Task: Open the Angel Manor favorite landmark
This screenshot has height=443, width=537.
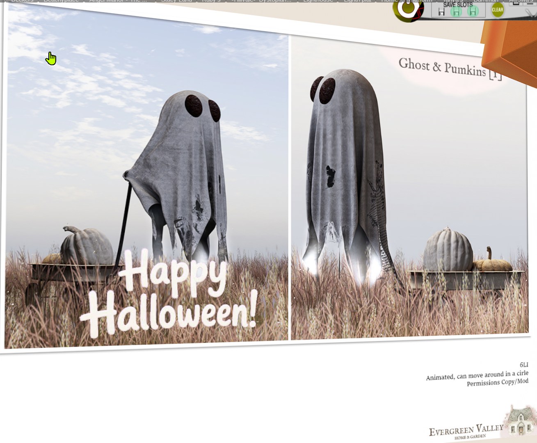Action: pos(118,1)
